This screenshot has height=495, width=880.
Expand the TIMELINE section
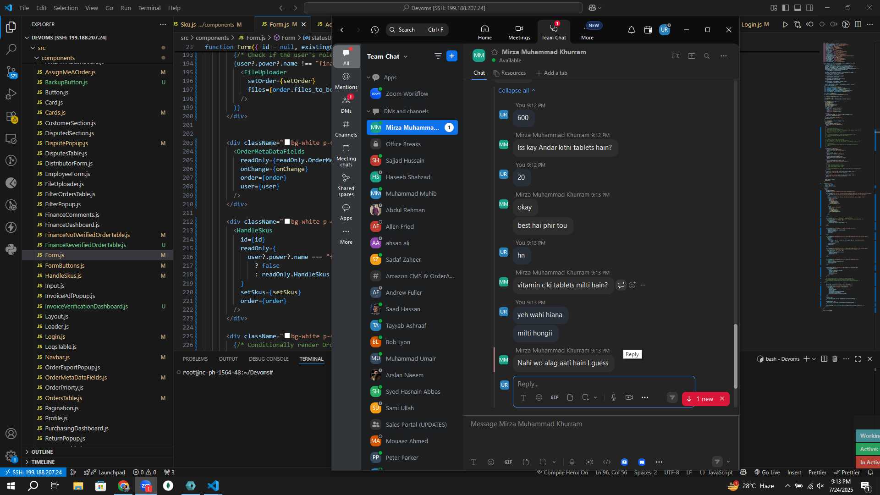pos(43,462)
